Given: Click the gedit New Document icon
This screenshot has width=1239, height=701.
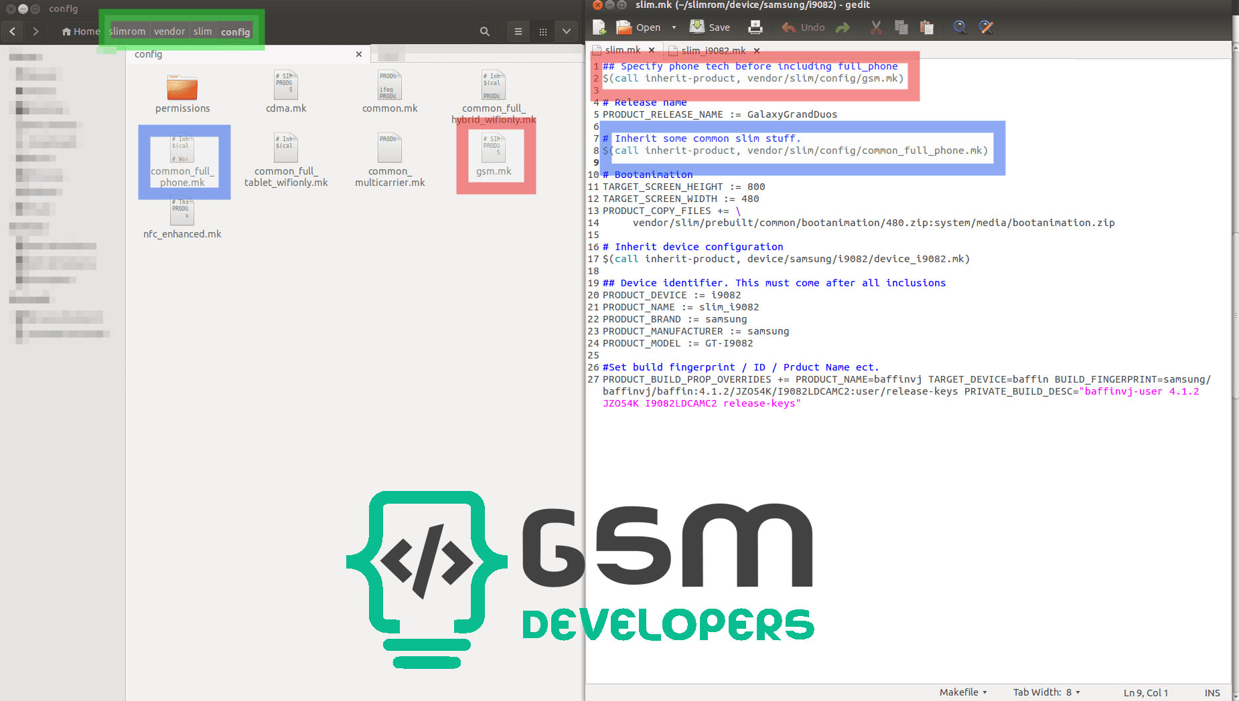Looking at the screenshot, I should 599,27.
